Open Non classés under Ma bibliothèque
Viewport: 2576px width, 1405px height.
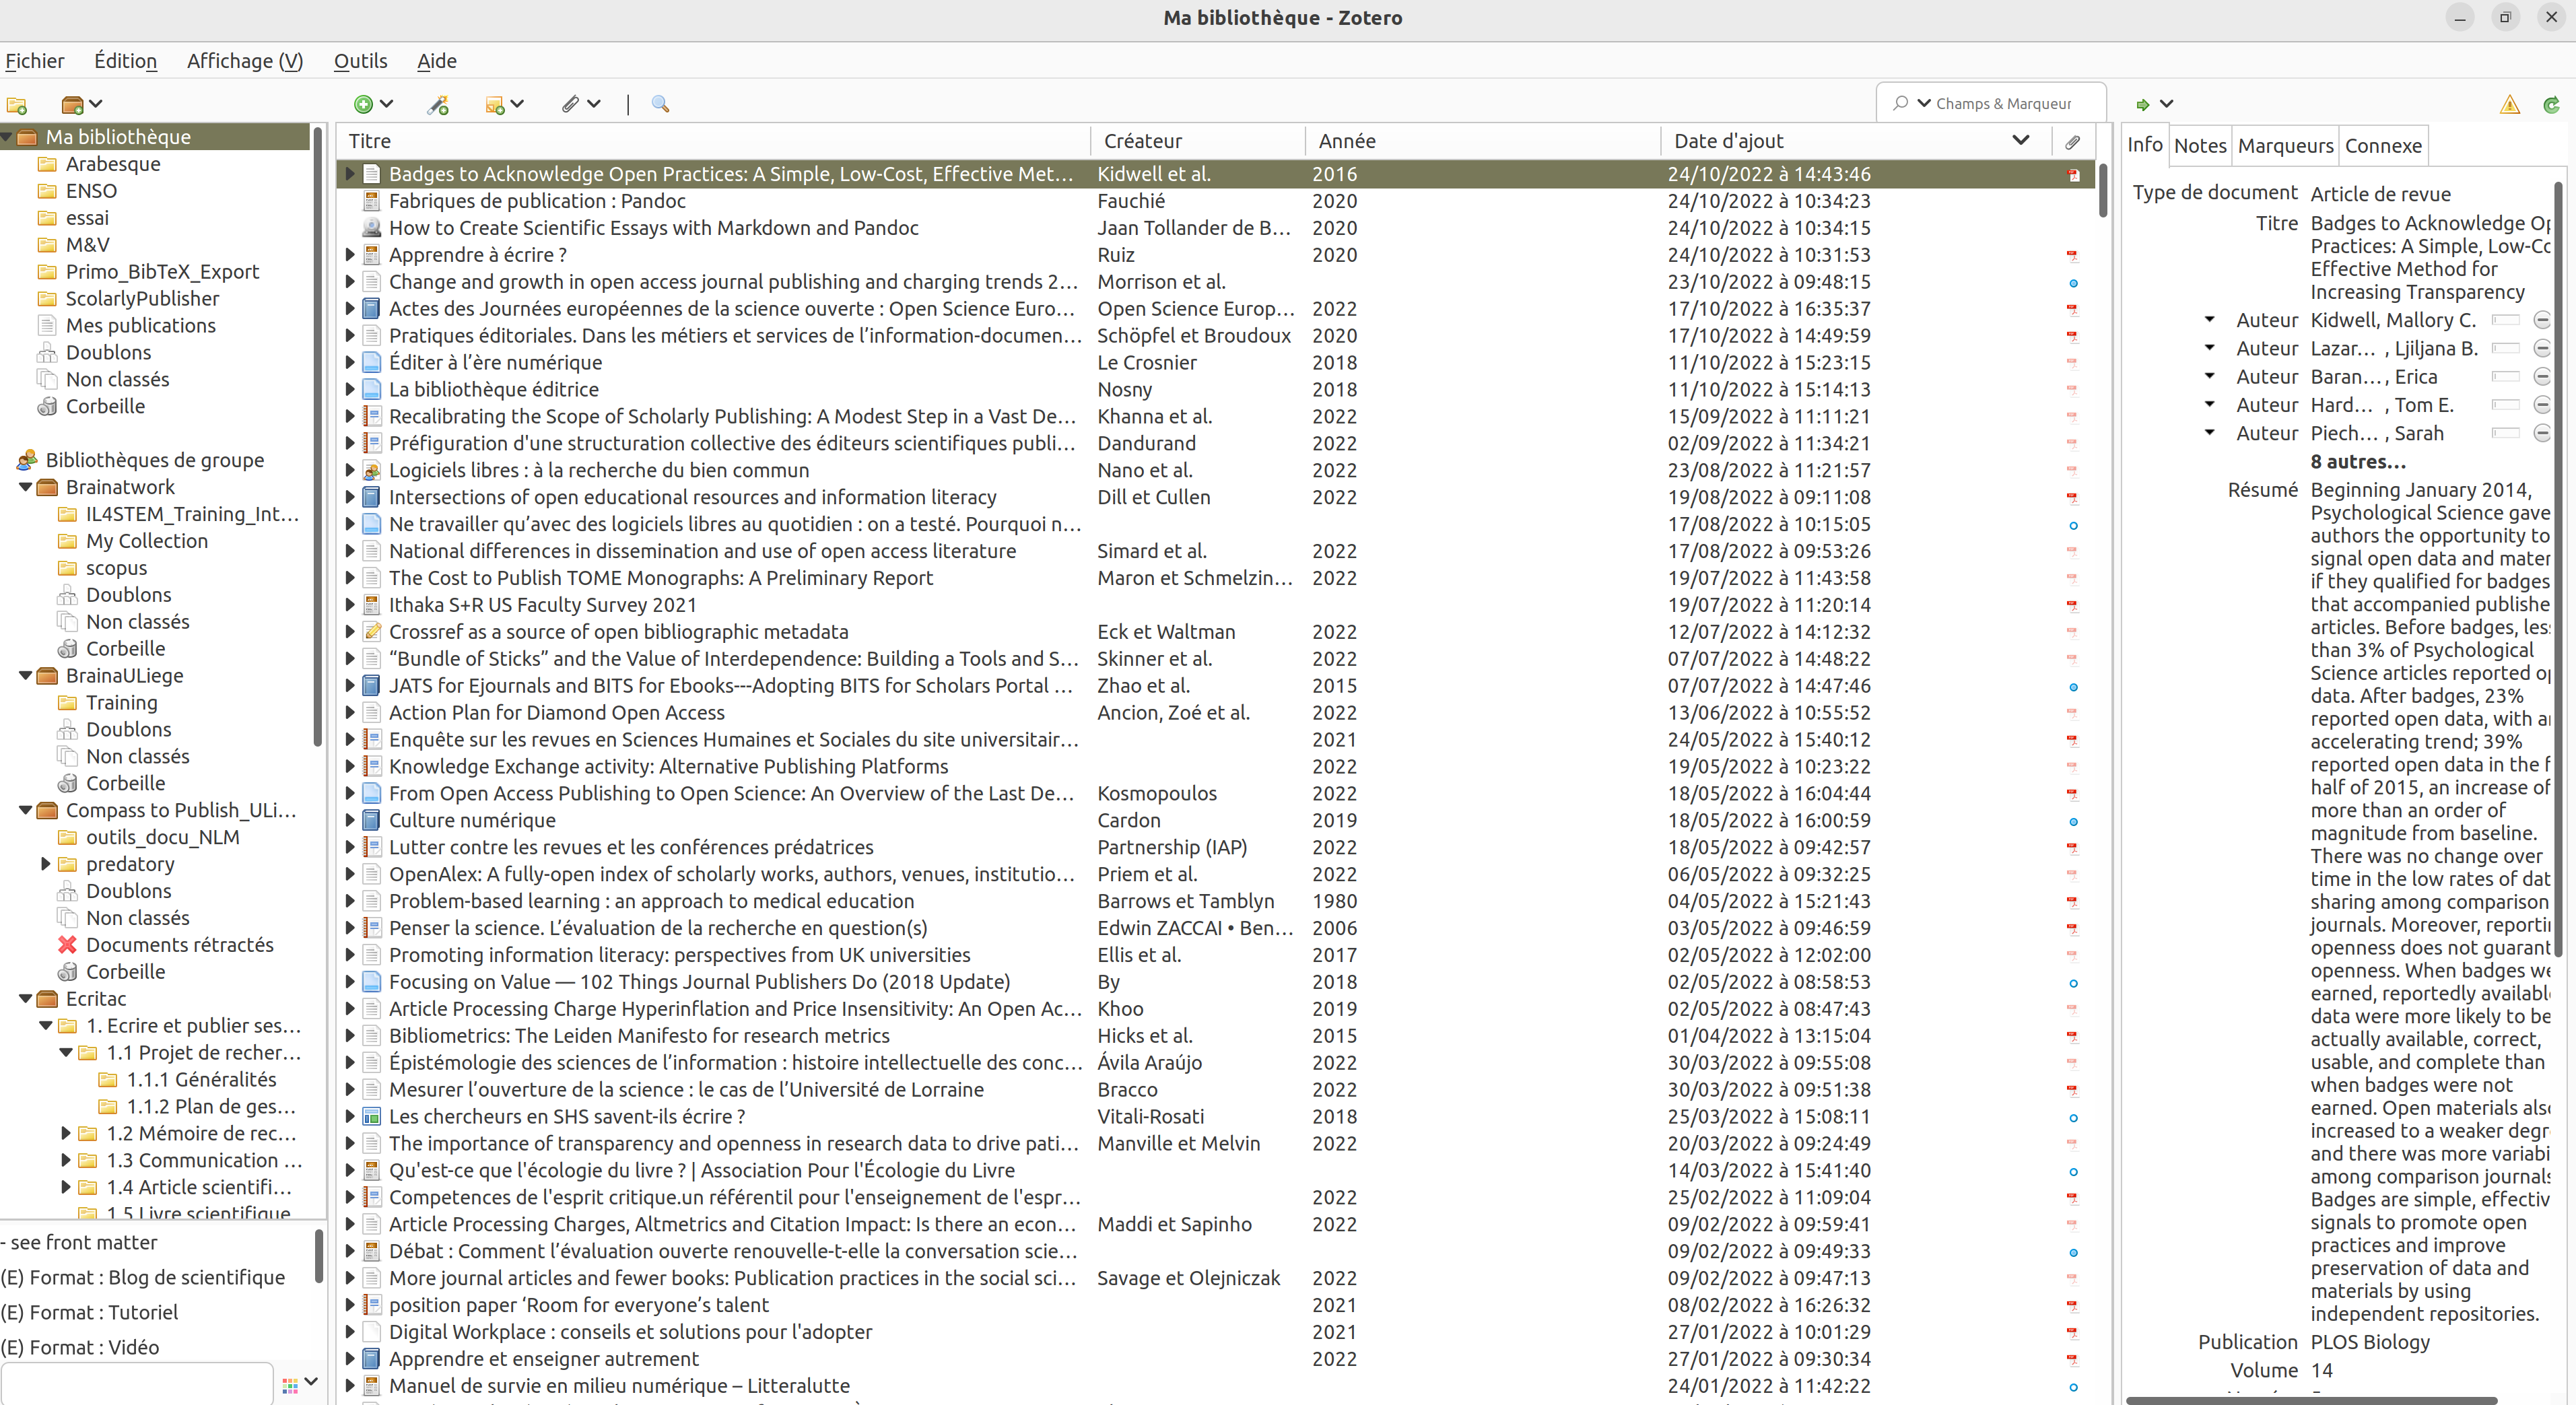click(x=117, y=380)
